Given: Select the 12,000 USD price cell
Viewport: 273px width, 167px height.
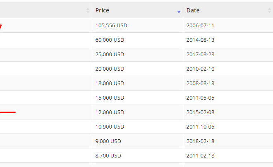Looking at the screenshot, I should point(138,112).
